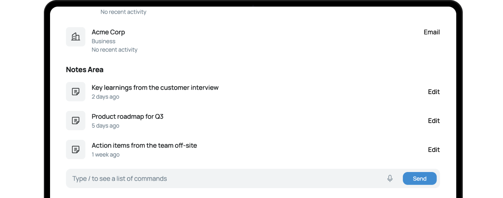
Task: Click the 5 days ago timestamp
Action: [105, 126]
